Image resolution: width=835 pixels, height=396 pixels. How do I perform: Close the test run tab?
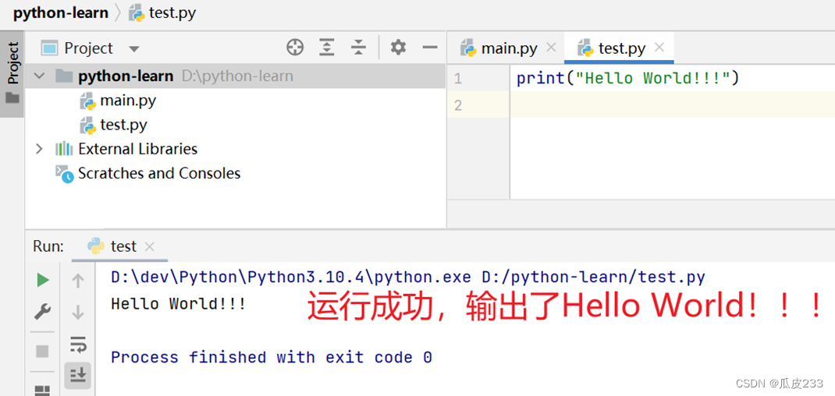[150, 246]
